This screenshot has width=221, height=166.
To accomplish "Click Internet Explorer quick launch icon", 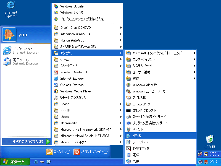I will [36, 162].
